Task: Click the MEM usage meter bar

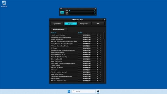Action: (81, 14)
